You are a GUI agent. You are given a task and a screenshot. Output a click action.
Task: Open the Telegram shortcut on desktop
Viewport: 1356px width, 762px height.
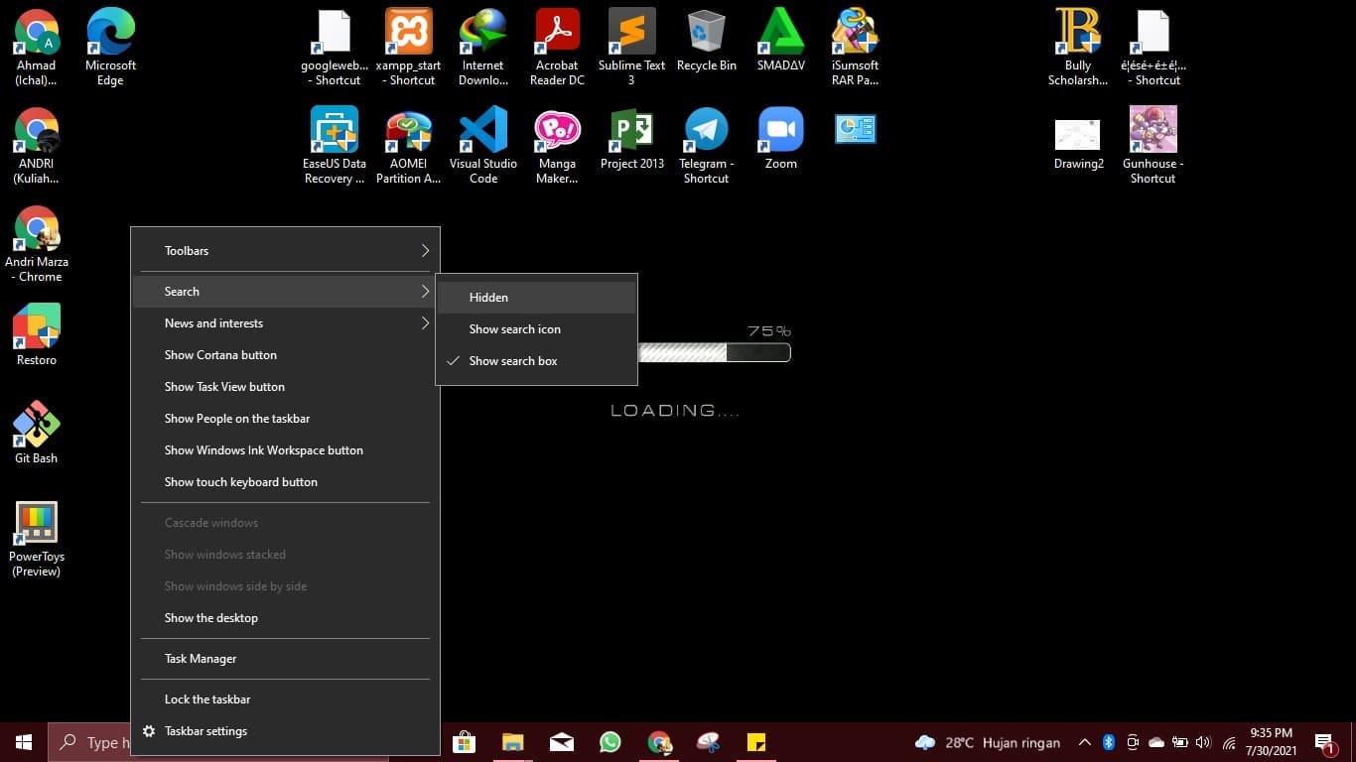coord(706,131)
